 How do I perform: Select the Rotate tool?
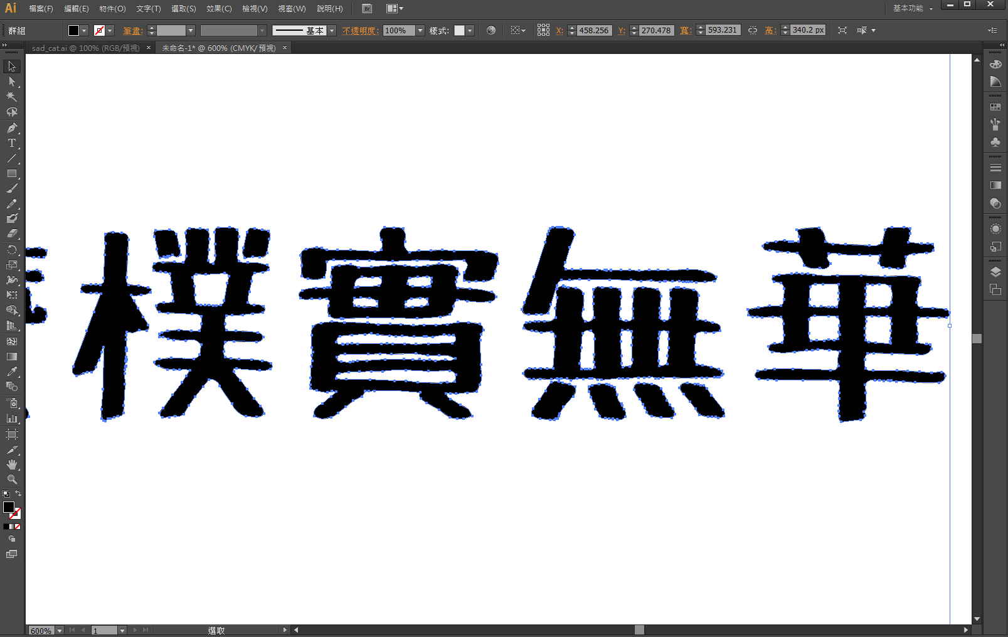[11, 250]
